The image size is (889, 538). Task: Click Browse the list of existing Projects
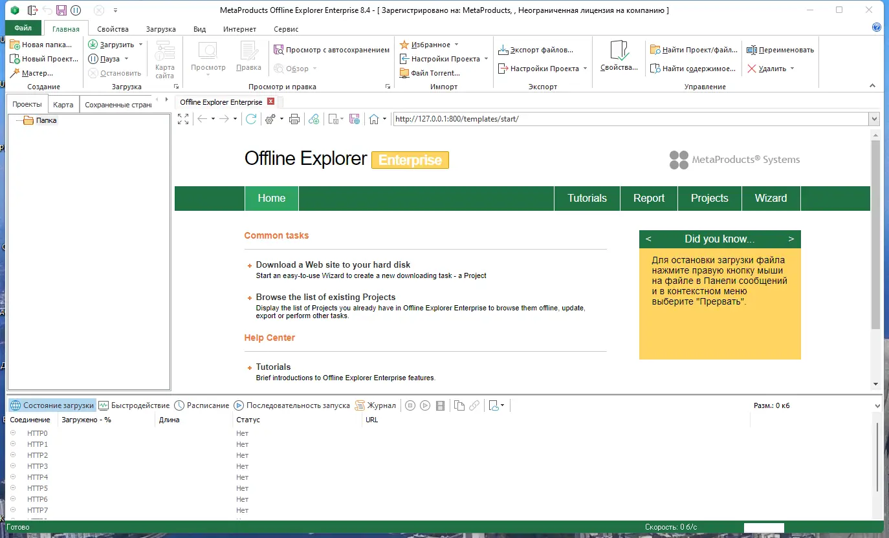326,297
